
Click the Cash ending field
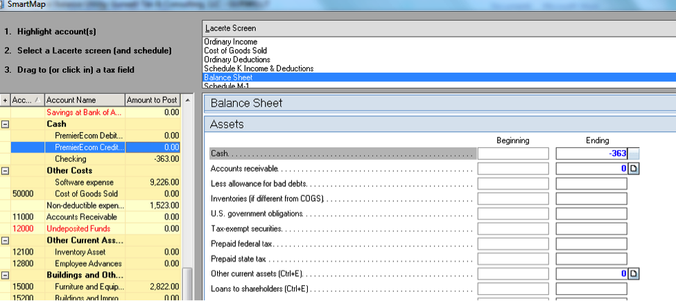click(591, 154)
